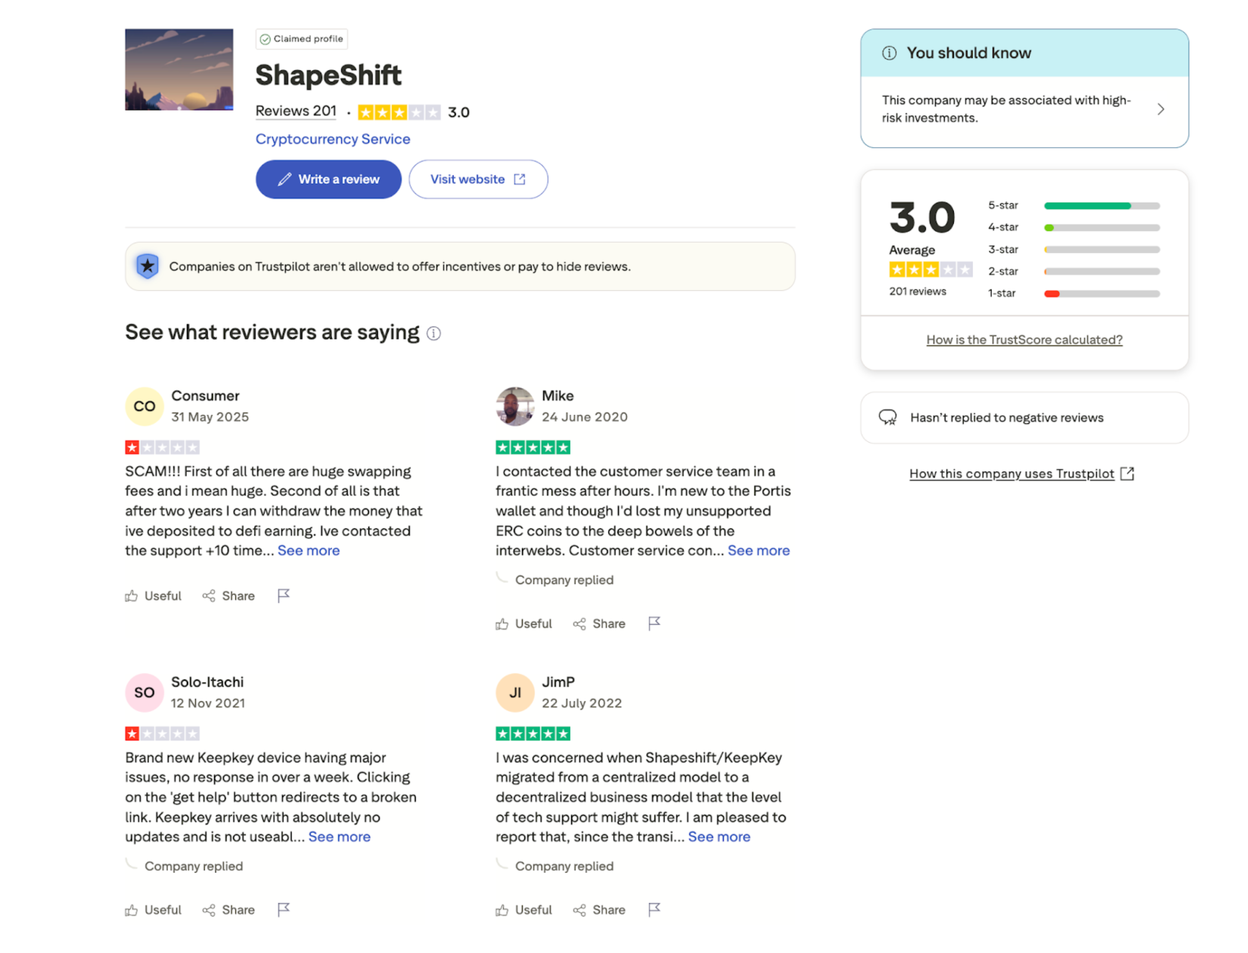
Task: Filter reviews by the 5-star bar
Action: click(x=1101, y=206)
